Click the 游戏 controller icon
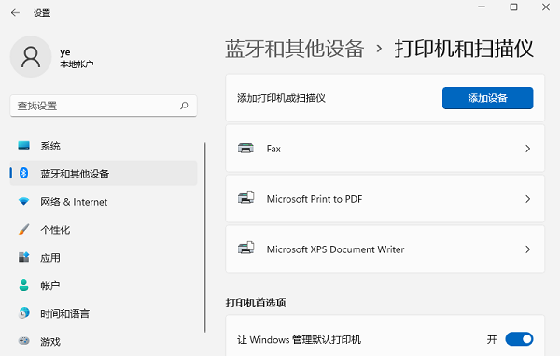 tap(23, 341)
